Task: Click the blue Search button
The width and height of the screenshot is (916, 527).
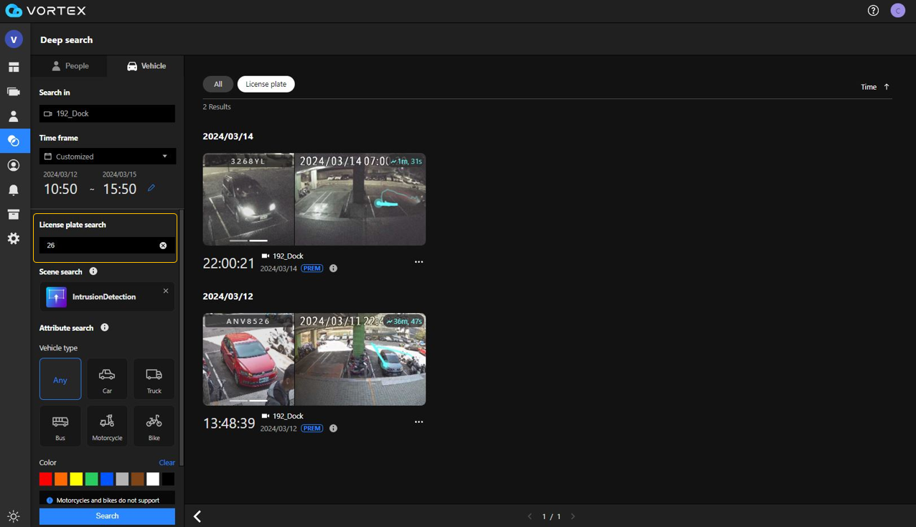Action: pos(107,516)
